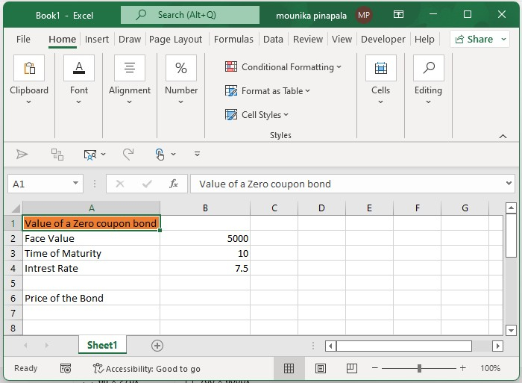Select column B header
This screenshot has width=522, height=383.
(205, 208)
